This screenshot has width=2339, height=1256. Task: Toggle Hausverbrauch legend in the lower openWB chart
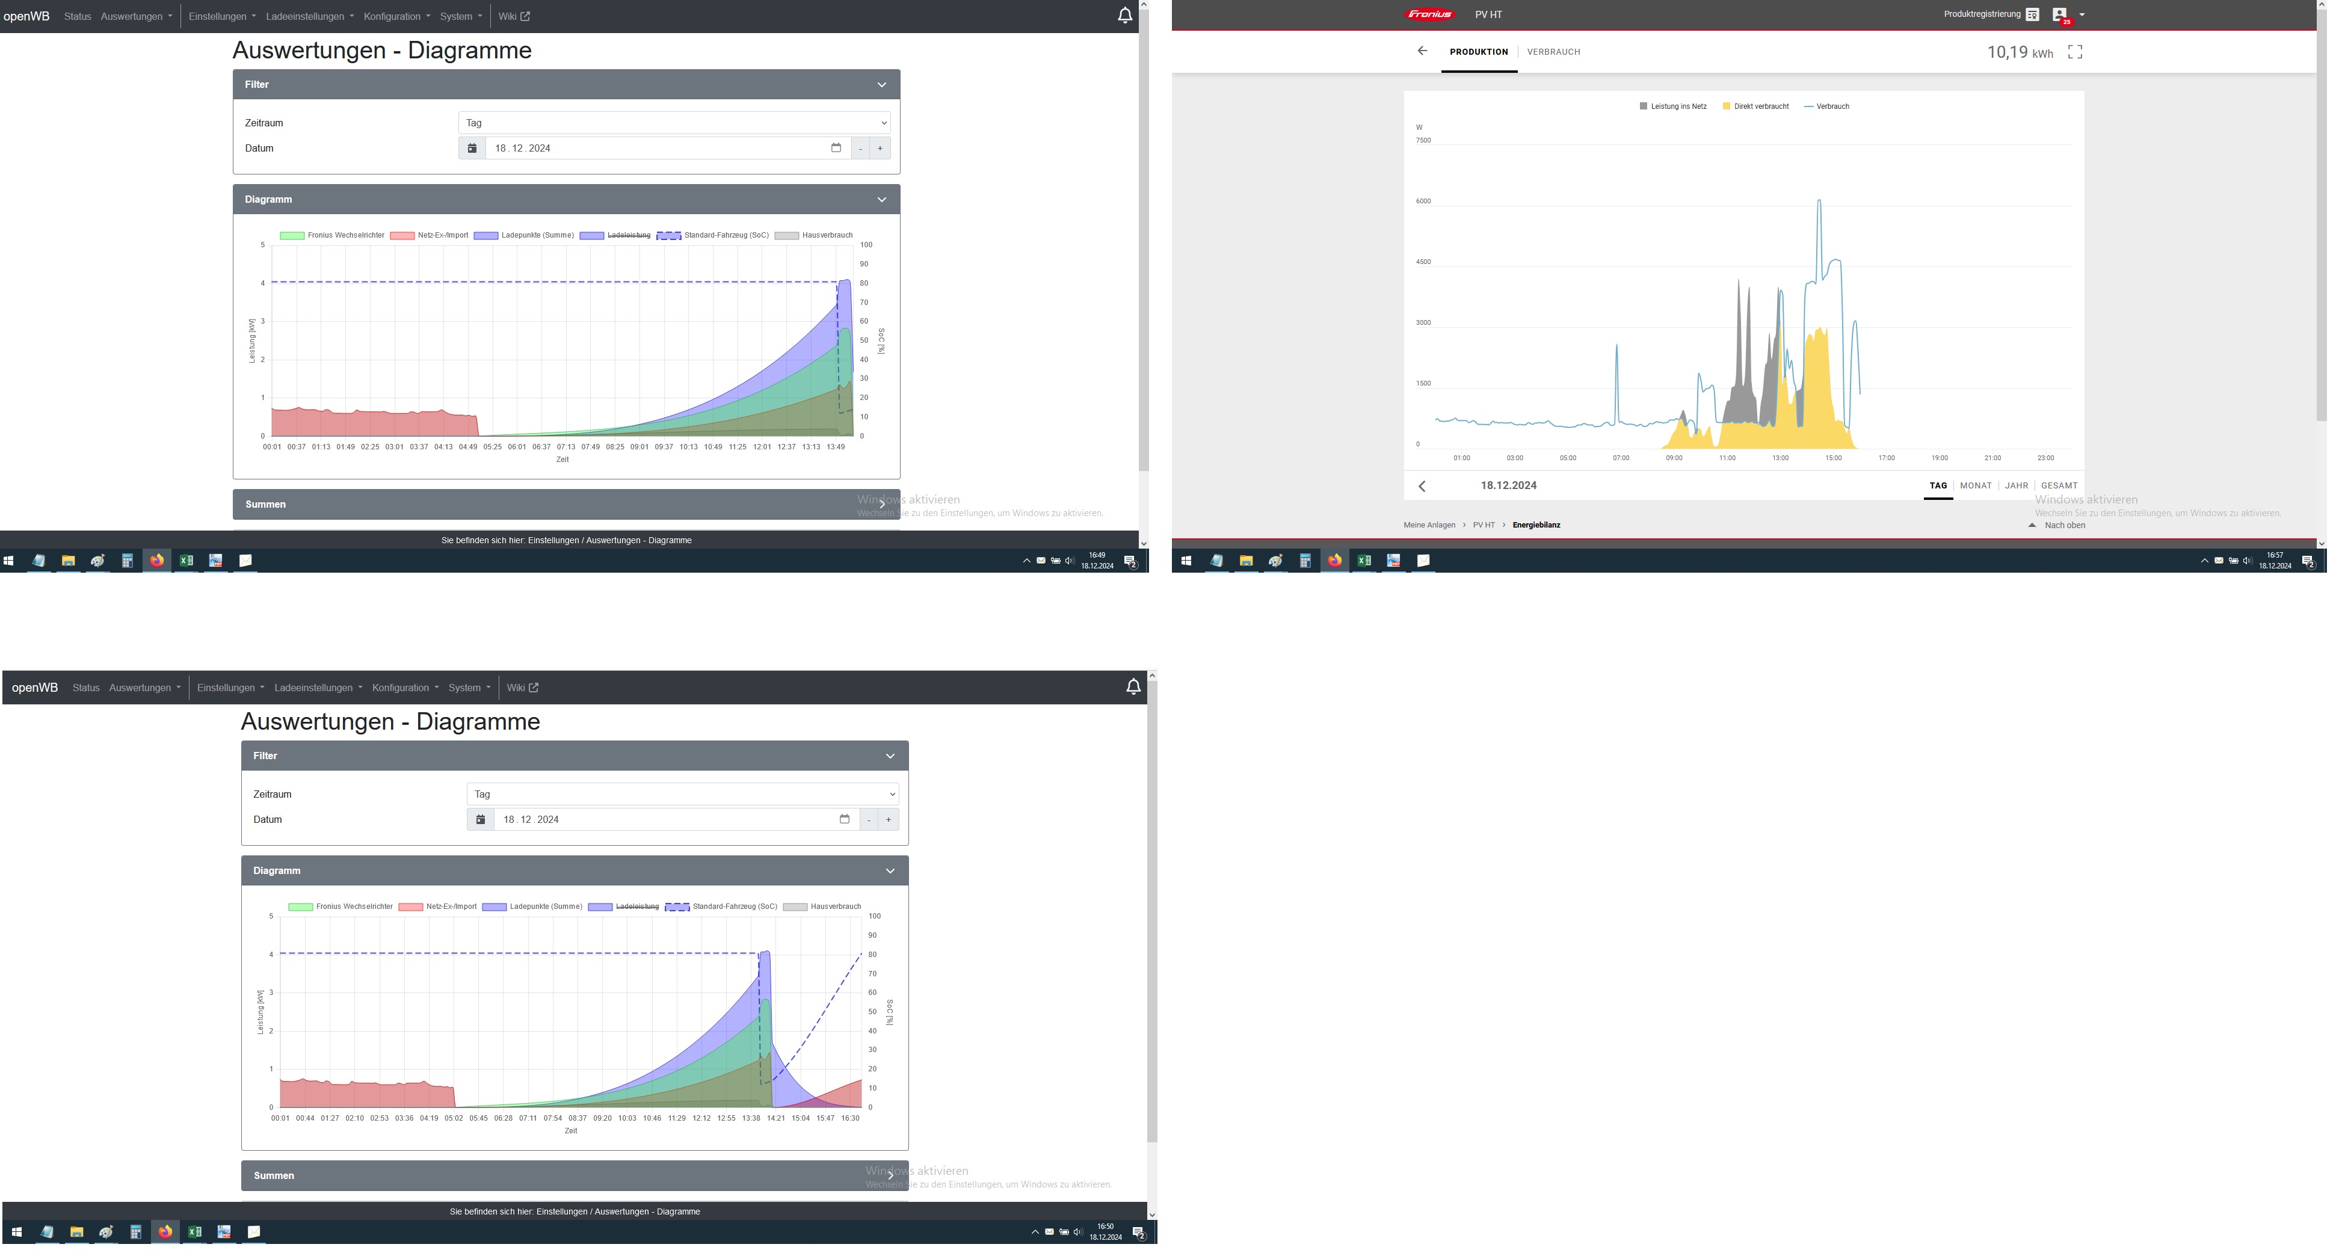[822, 907]
